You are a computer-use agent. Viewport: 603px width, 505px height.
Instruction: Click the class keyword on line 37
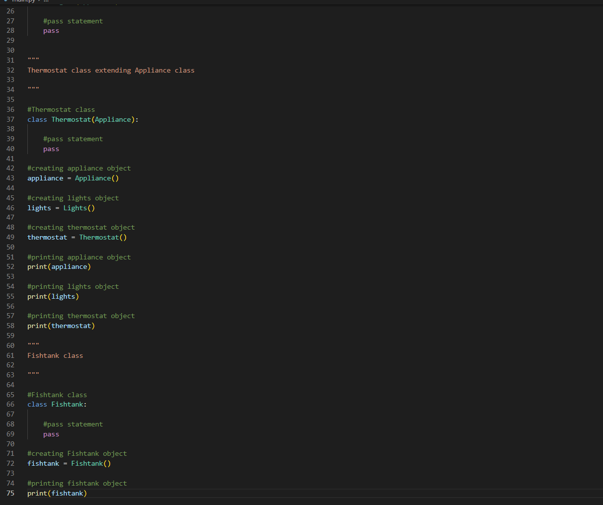tap(37, 119)
